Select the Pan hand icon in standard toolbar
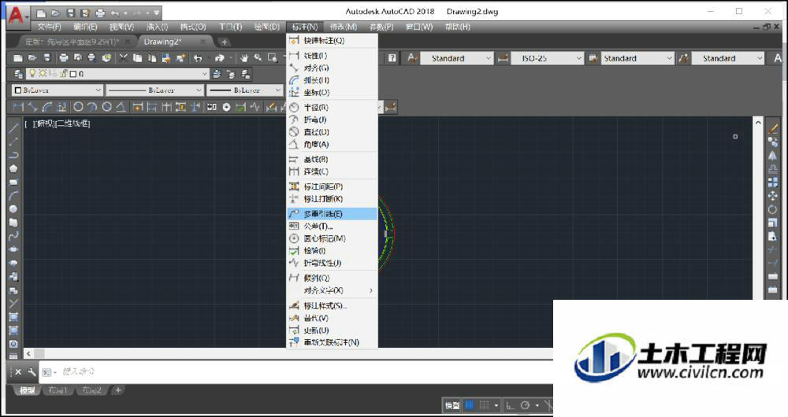This screenshot has height=417, width=788. pyautogui.click(x=244, y=58)
